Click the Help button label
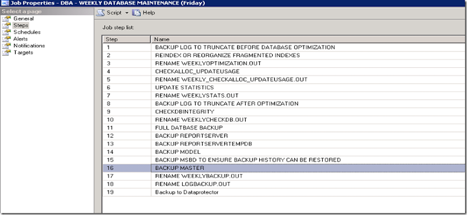Viewport: 467px width, 215px height. pyautogui.click(x=149, y=13)
